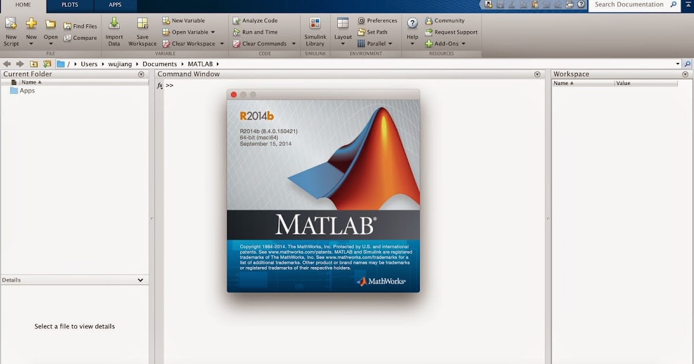This screenshot has height=364, width=694.
Task: Click MATLAB in the path bar
Action: (x=199, y=64)
